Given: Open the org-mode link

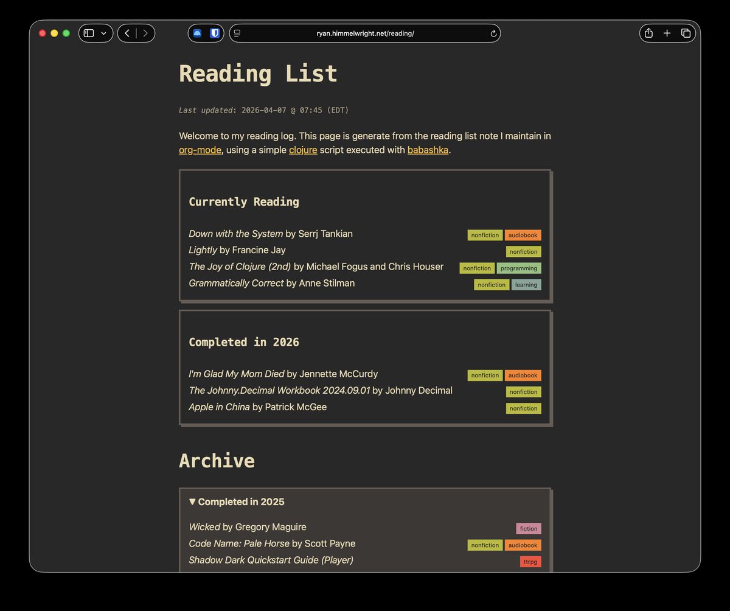Looking at the screenshot, I should (200, 150).
